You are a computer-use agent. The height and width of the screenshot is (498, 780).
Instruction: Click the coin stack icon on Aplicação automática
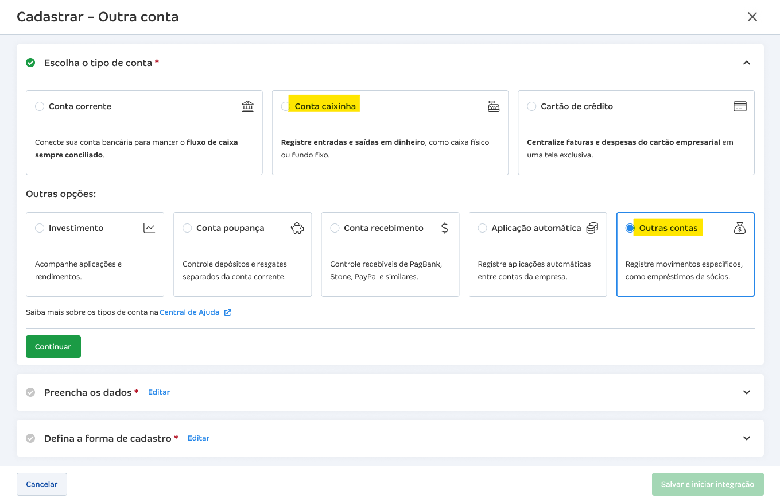tap(592, 228)
